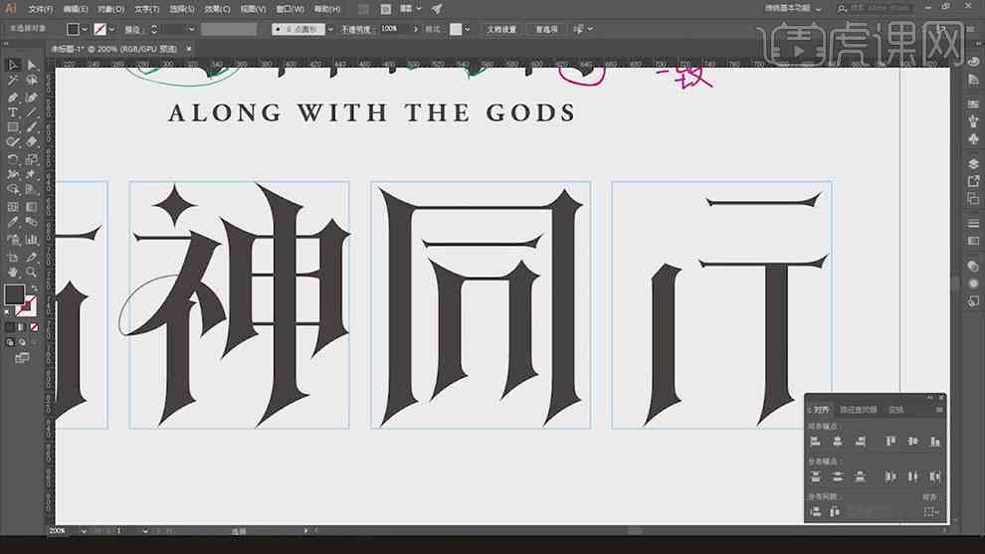The width and height of the screenshot is (985, 554).
Task: Select the Symbol Sprayer tool
Action: pos(13,240)
